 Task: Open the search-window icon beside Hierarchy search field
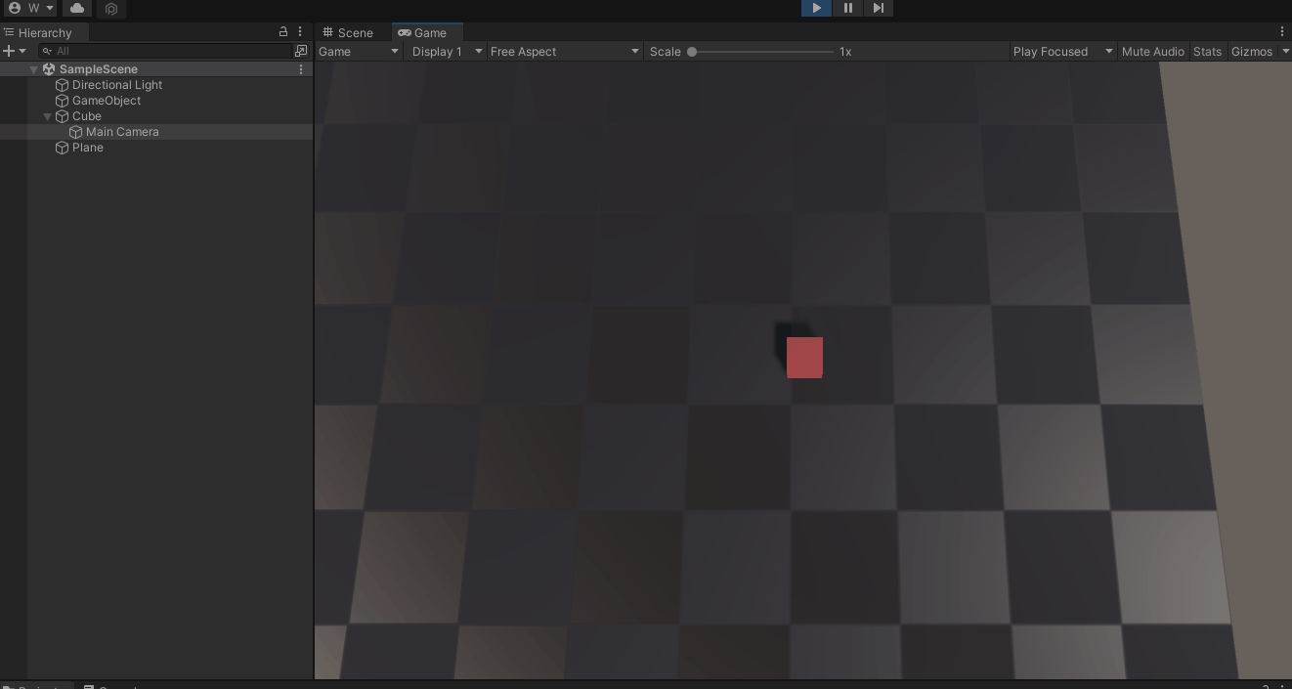pos(301,51)
